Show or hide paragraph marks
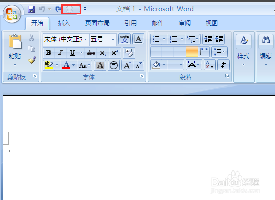The height and width of the screenshot is (200, 275). tap(223, 65)
